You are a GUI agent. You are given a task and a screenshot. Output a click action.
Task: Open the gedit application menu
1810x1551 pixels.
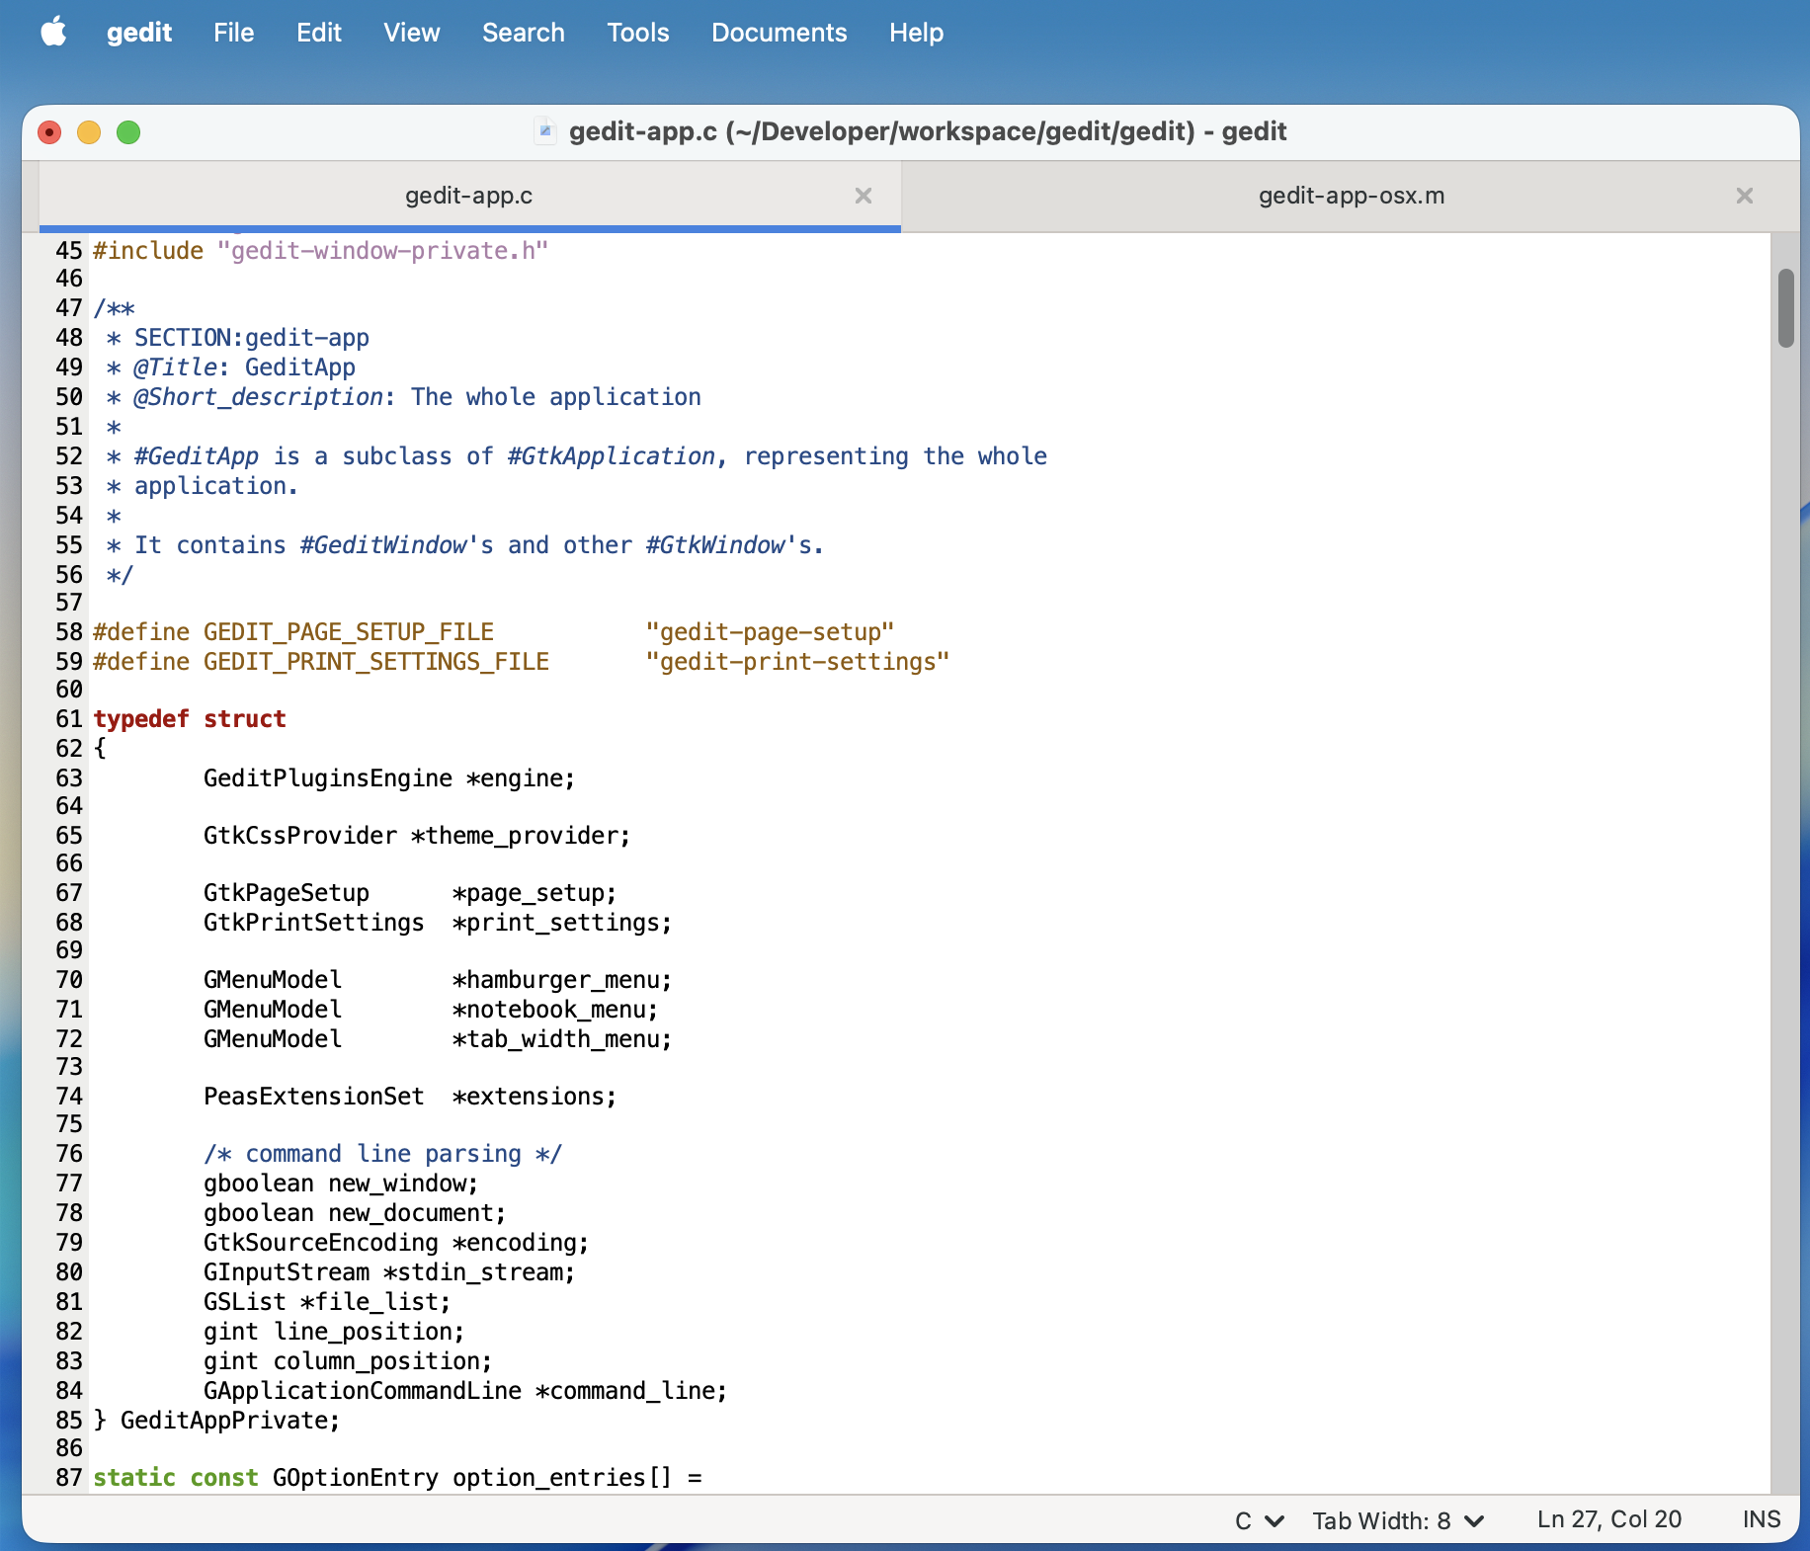pos(139,33)
